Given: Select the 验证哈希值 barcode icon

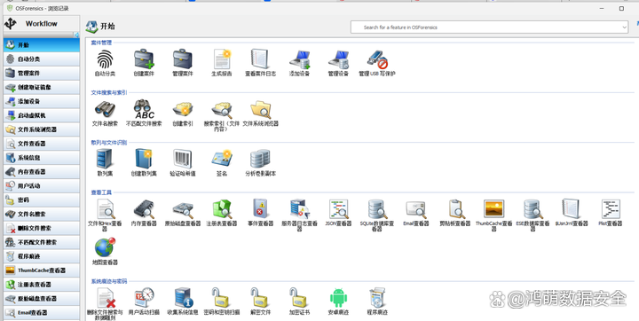Looking at the screenshot, I should tap(183, 159).
